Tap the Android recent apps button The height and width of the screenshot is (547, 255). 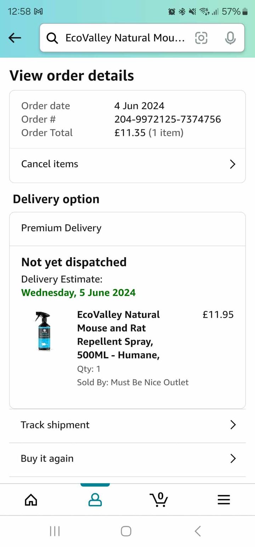point(55,531)
